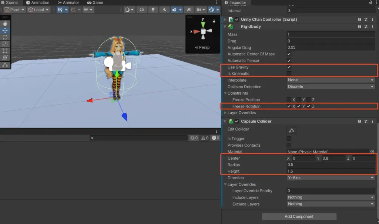The width and height of the screenshot is (379, 224).
Task: Switch to the Animation tab
Action: (x=37, y=3)
